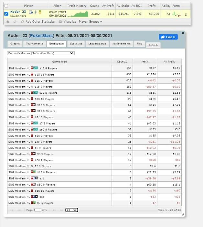203x227 pixels.
Task: Click the next page pager icon
Action: point(54,210)
